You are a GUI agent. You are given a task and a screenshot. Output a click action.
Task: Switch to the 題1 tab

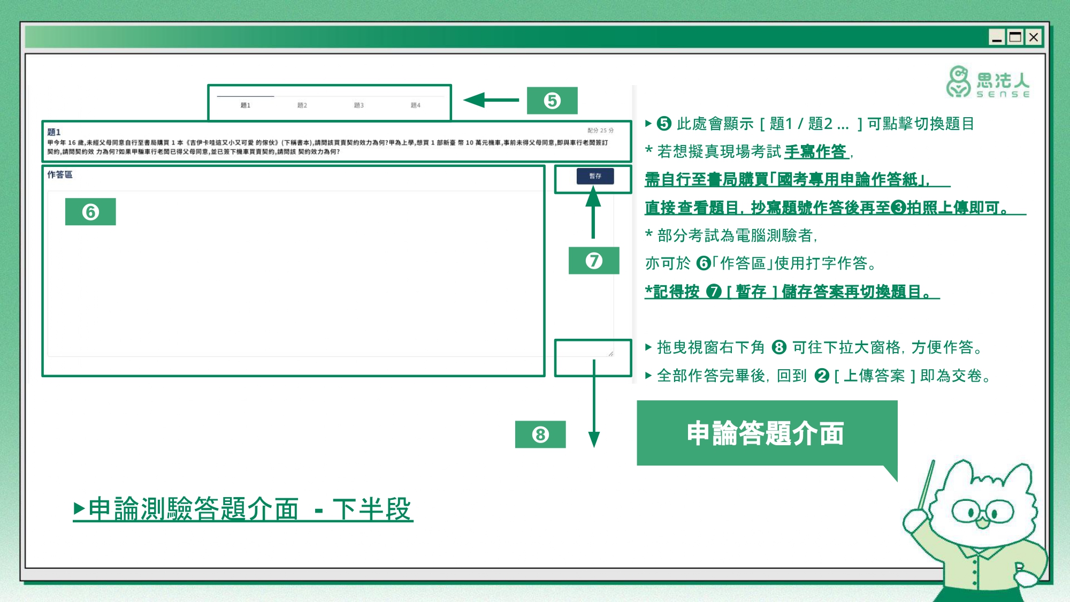[x=246, y=105]
